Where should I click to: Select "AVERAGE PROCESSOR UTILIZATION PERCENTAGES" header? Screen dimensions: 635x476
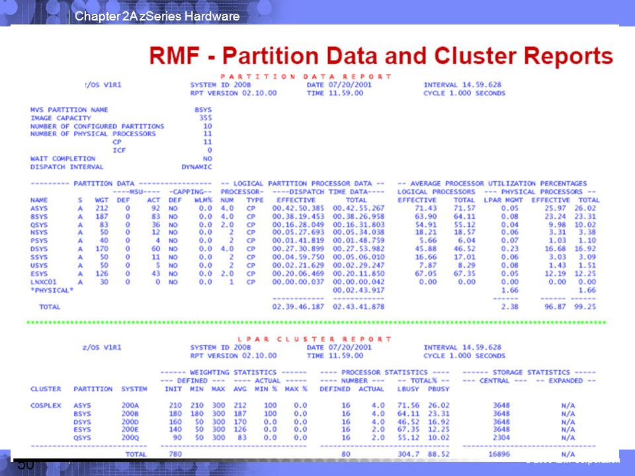499,183
